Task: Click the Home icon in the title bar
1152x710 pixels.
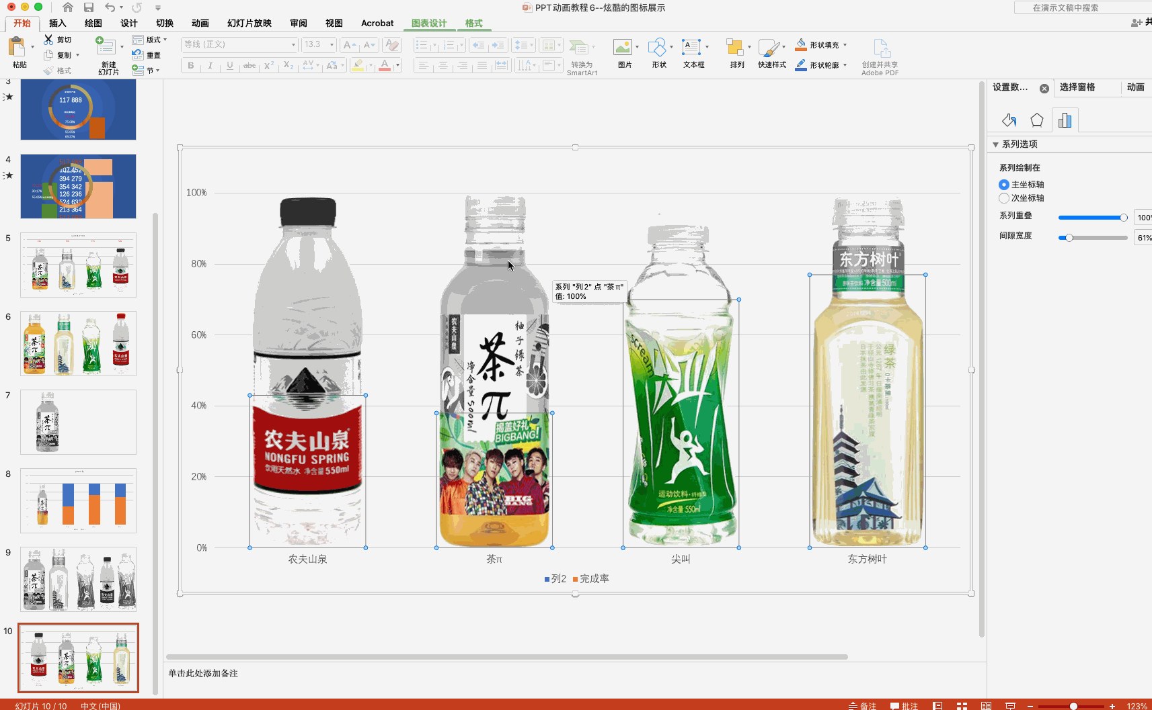Action: pyautogui.click(x=67, y=7)
